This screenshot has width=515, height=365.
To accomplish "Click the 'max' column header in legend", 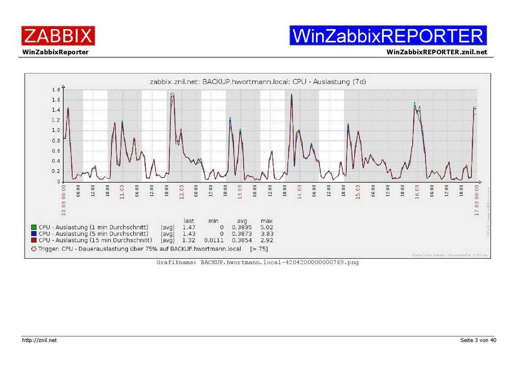I will pyautogui.click(x=267, y=221).
